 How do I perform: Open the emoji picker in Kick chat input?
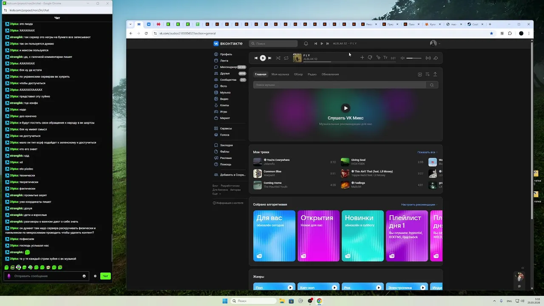click(84, 276)
